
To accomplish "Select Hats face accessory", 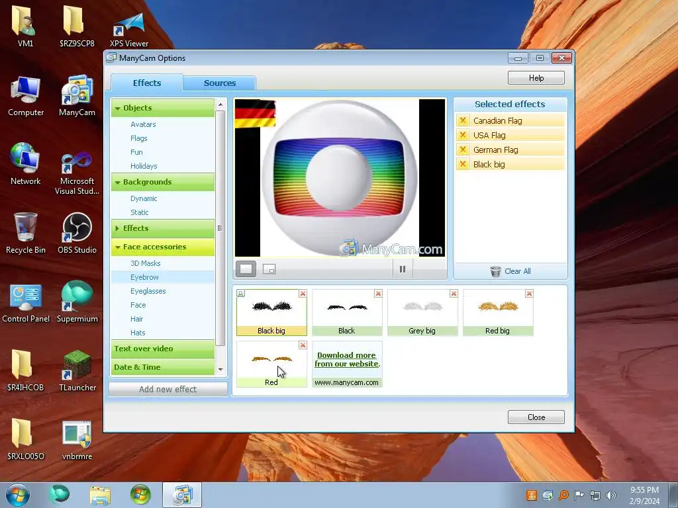I will point(138,333).
